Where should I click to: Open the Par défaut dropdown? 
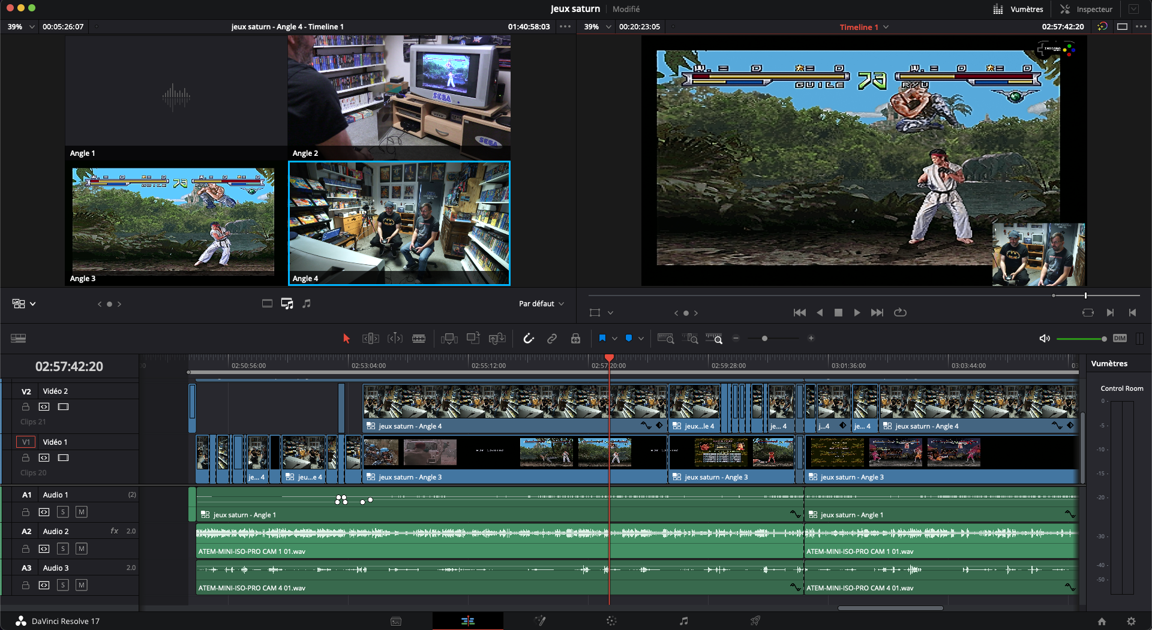coord(541,304)
